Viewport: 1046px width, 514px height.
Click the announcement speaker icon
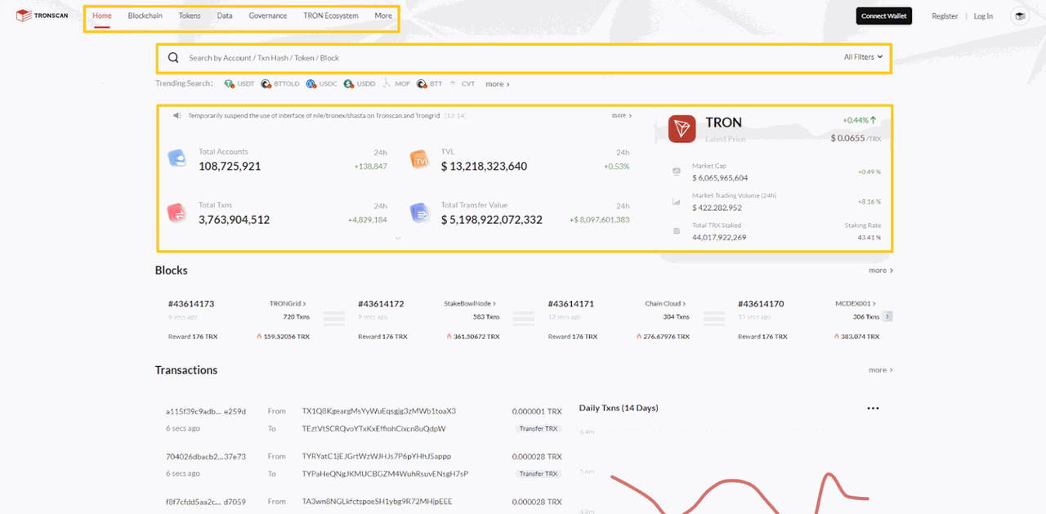click(177, 115)
